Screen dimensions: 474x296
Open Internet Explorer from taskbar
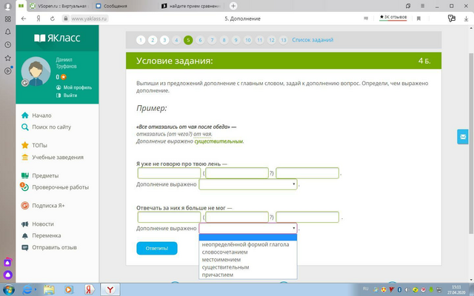click(28, 289)
